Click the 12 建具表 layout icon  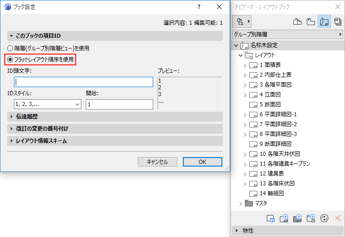pyautogui.click(x=253, y=174)
